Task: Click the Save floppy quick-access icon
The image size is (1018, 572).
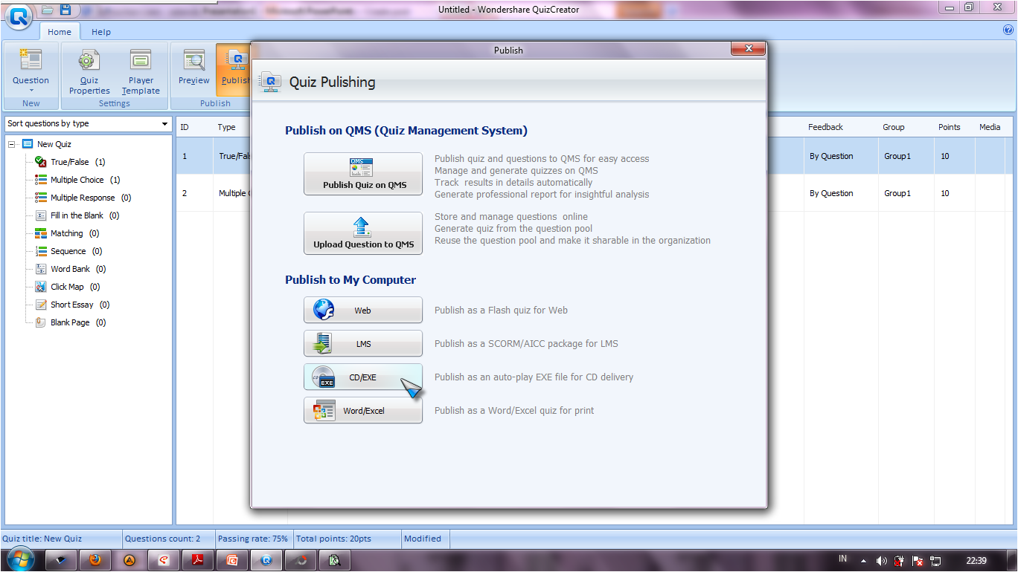Action: (65, 10)
